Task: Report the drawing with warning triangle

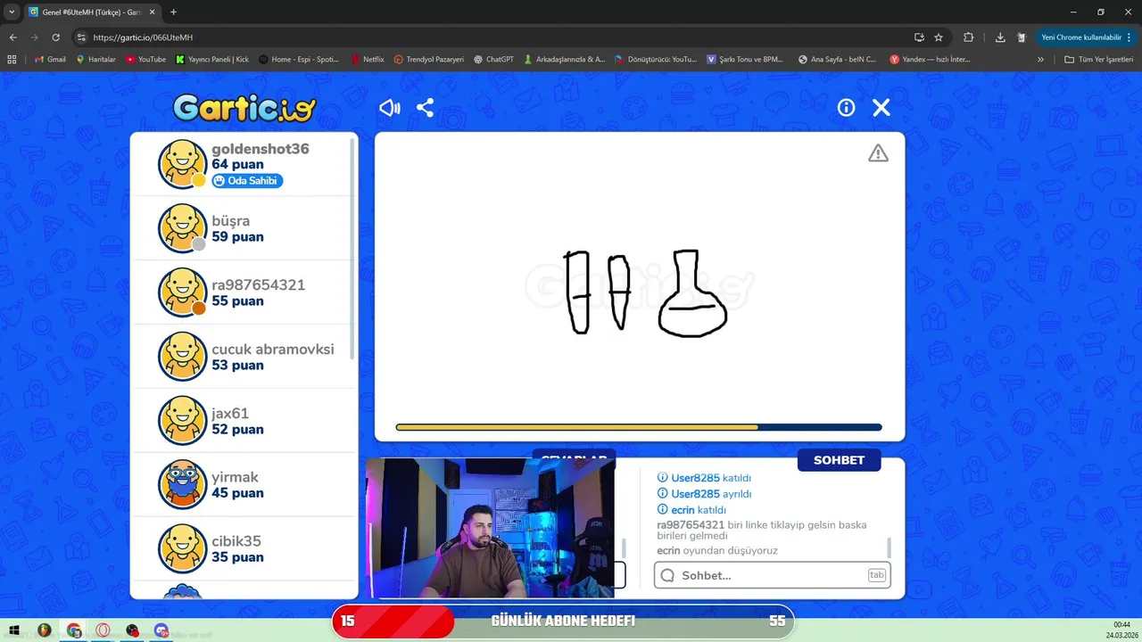Action: pyautogui.click(x=879, y=153)
